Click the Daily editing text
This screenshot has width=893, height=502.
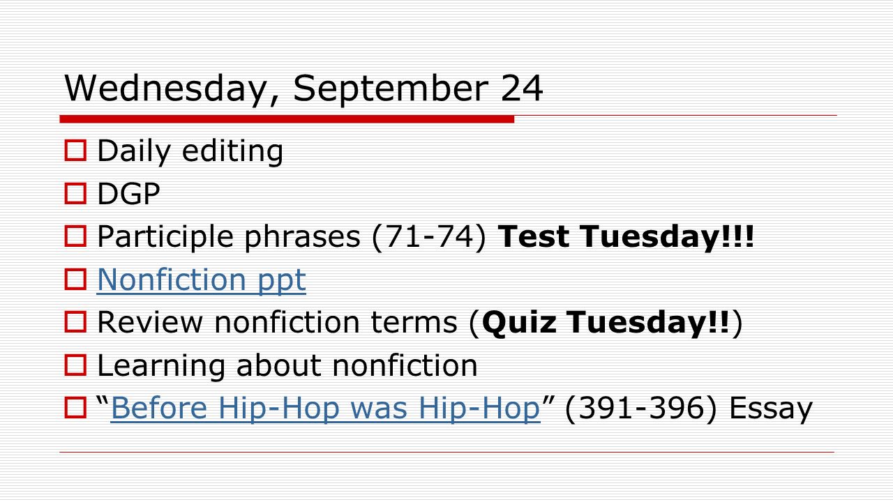click(190, 151)
